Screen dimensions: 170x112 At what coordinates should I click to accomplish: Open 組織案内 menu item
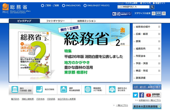click(141, 49)
